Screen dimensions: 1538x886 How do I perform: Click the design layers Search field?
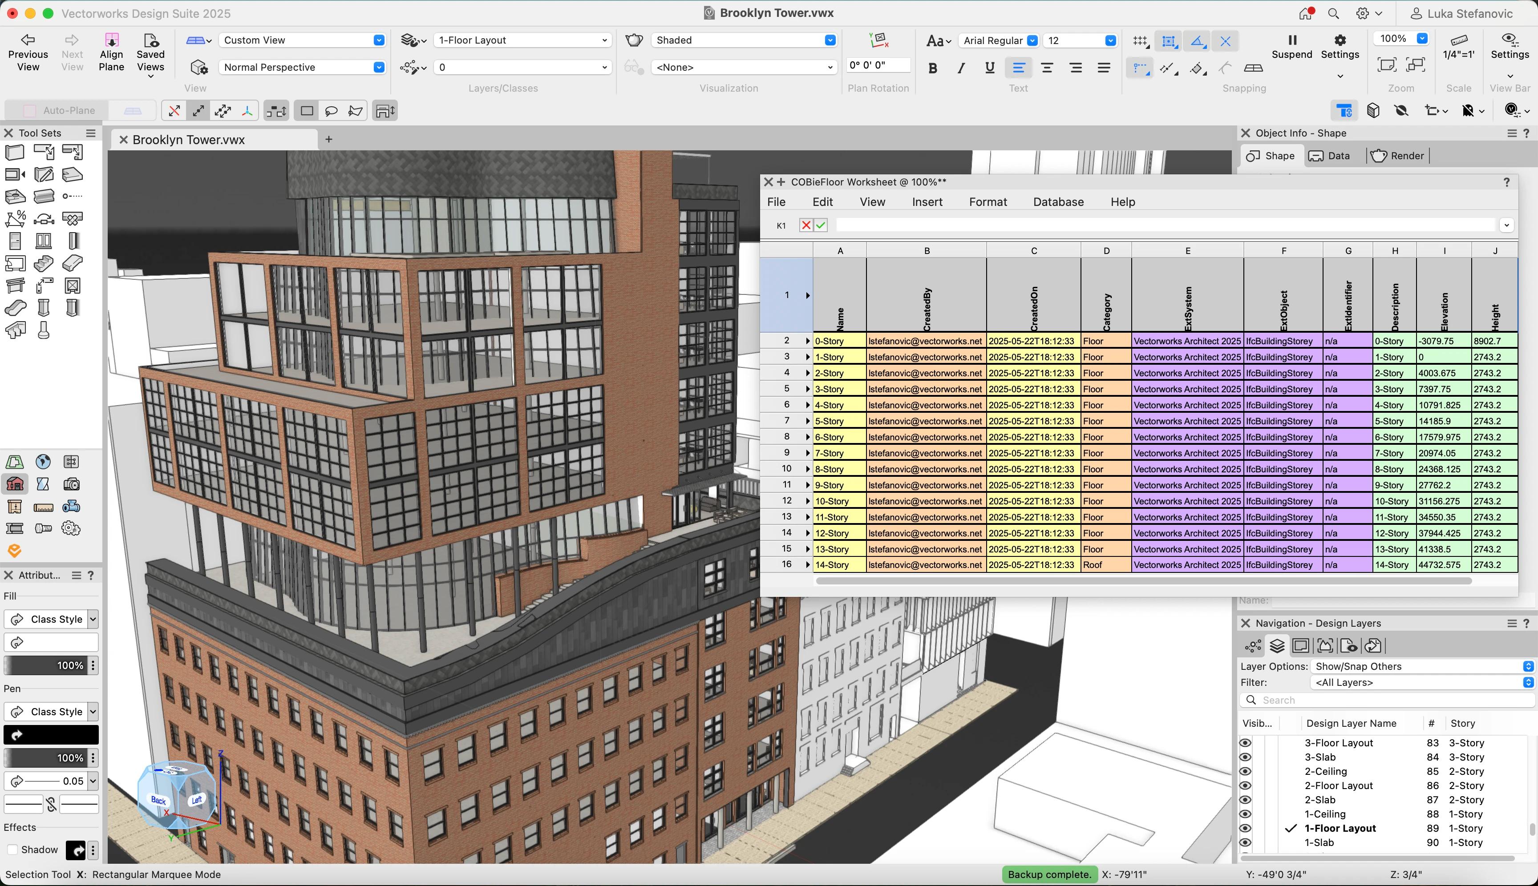[x=1387, y=700]
